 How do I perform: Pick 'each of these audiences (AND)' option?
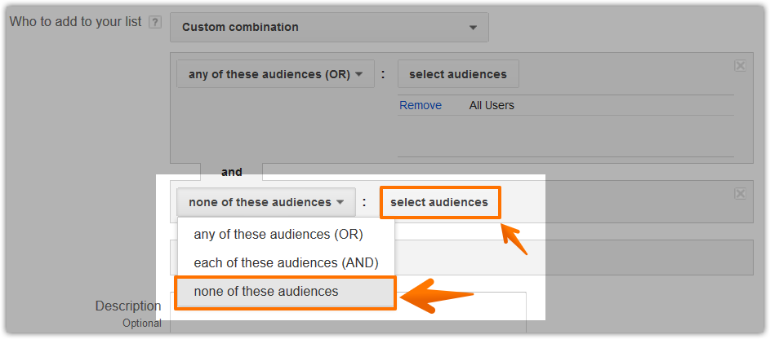(287, 263)
